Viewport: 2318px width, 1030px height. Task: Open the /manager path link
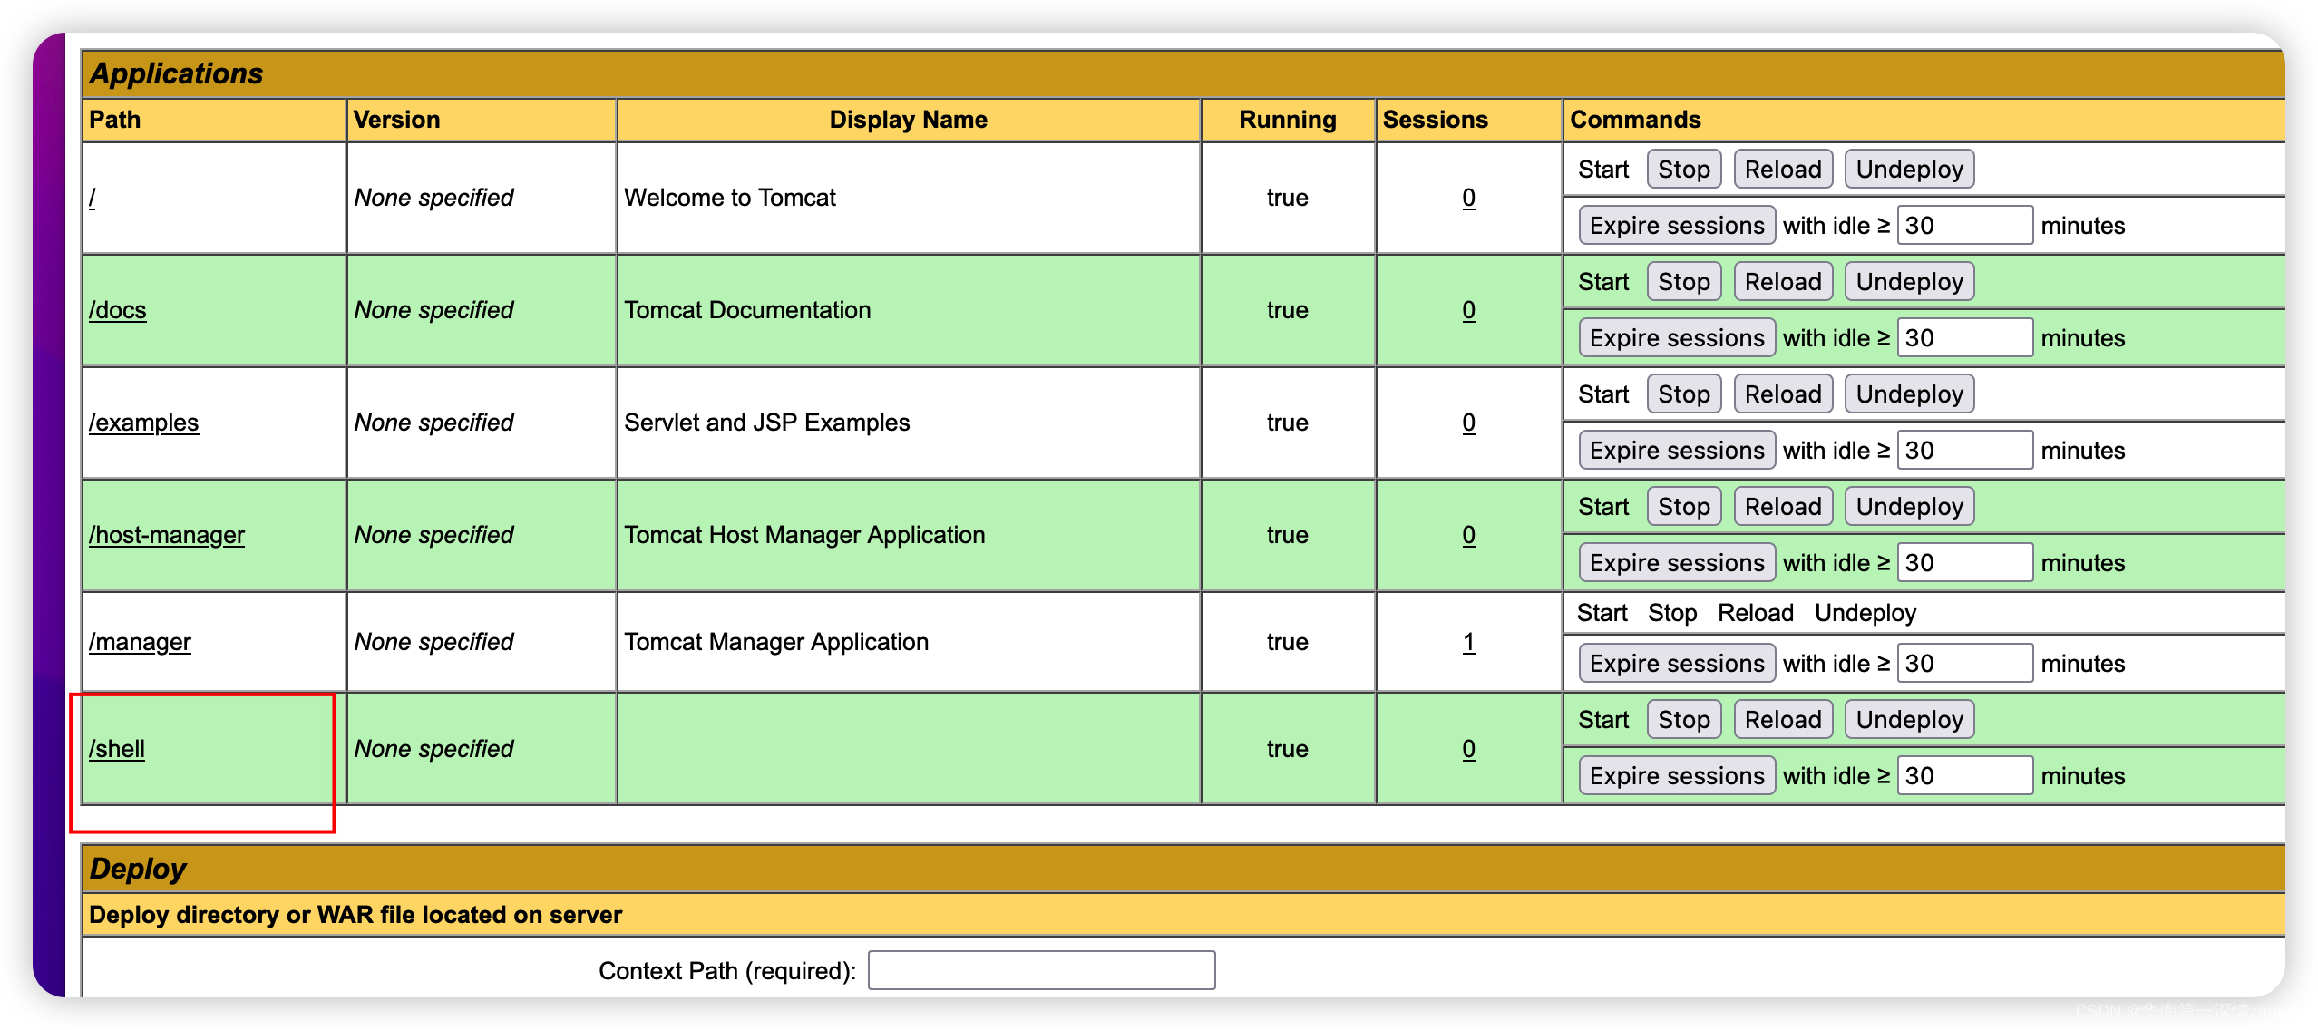coord(140,642)
